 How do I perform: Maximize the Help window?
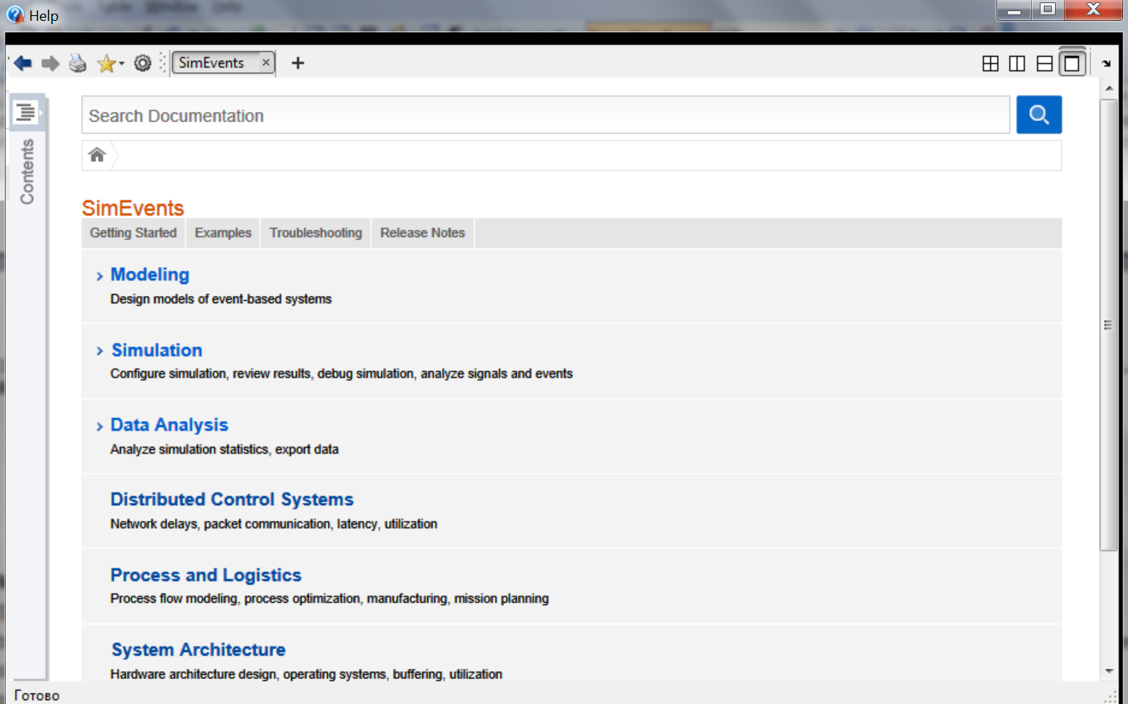[1048, 10]
